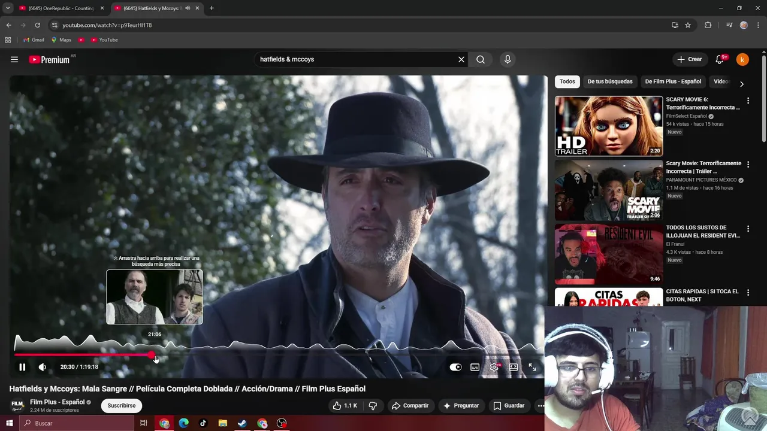The height and width of the screenshot is (431, 767).
Task: Select the Todos filter chip
Action: pos(567,81)
